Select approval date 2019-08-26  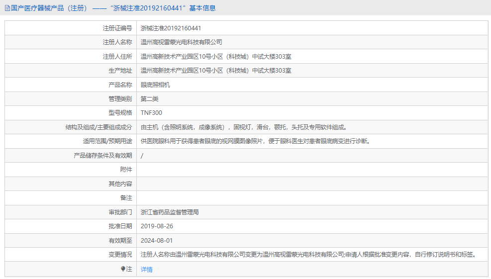point(157,226)
